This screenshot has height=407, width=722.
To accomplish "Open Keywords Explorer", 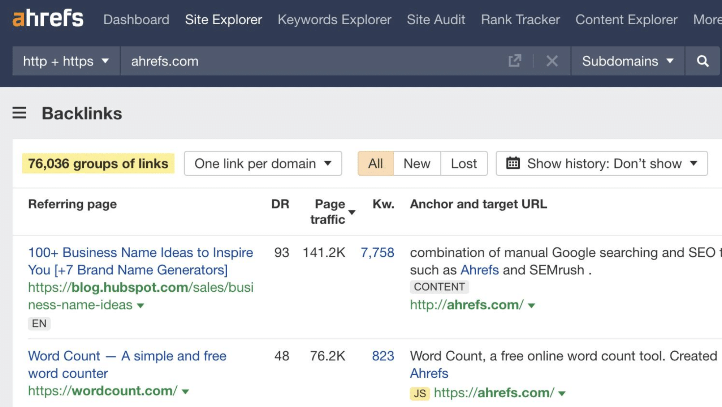I will tap(334, 20).
